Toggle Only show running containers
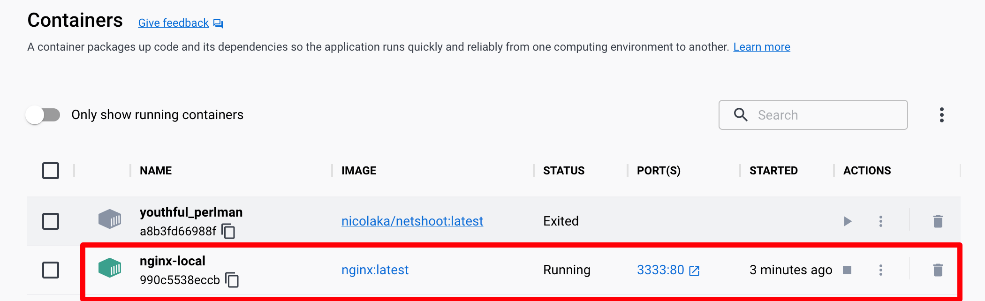This screenshot has width=985, height=301. coord(43,115)
